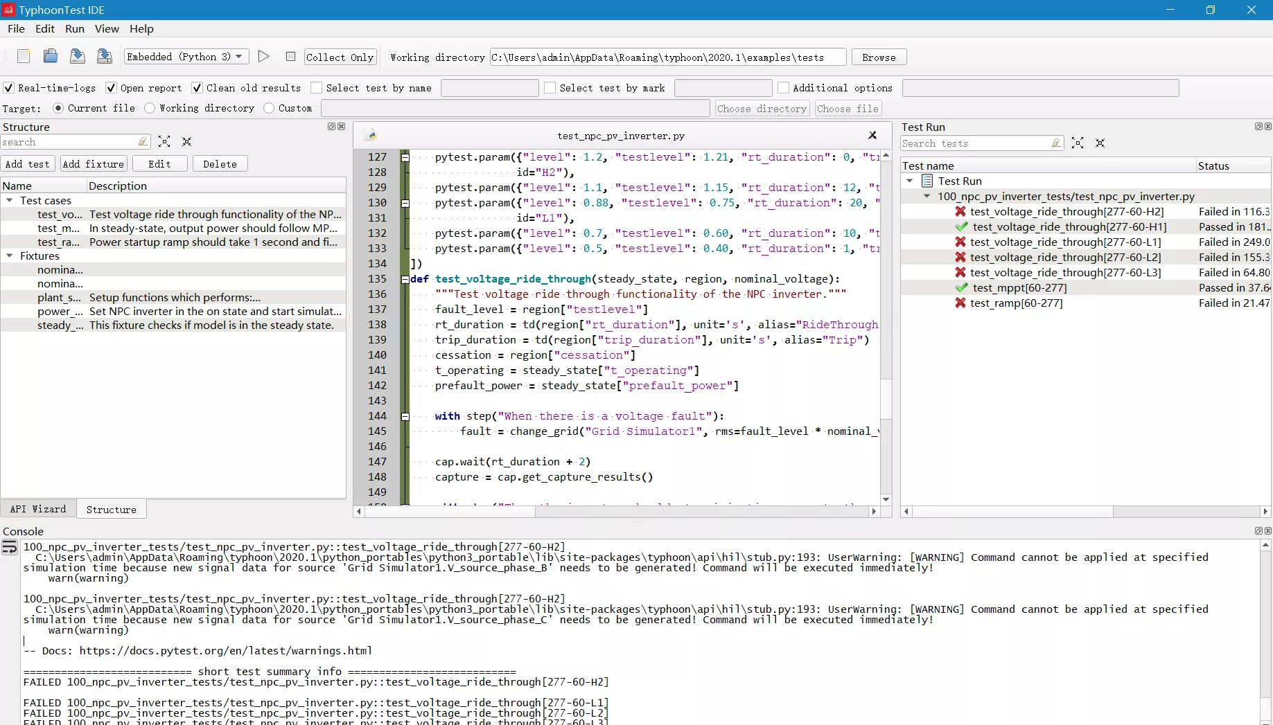Fold the with-step block at line 144

coord(405,416)
